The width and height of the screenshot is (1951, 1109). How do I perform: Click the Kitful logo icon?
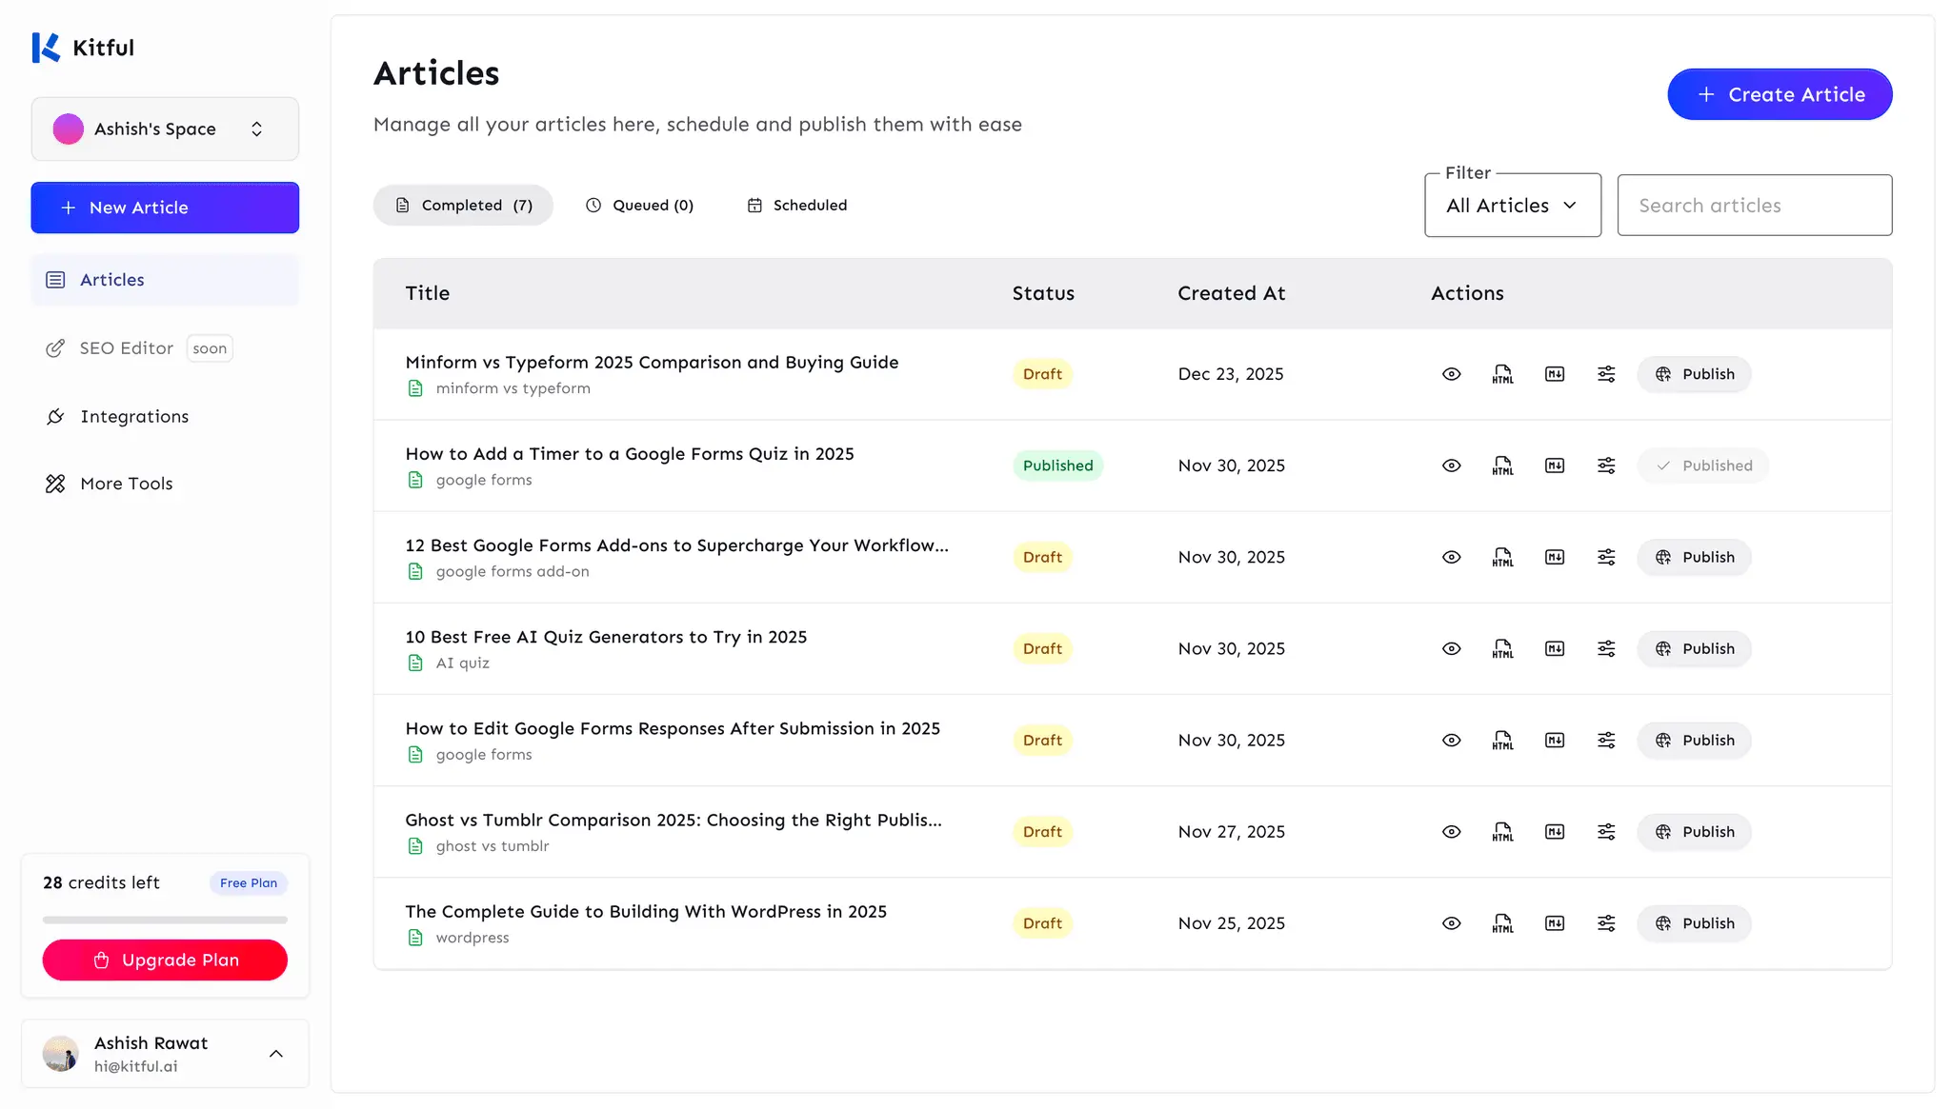(x=46, y=48)
